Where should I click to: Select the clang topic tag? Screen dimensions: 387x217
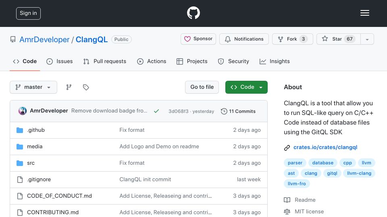[x=311, y=173]
